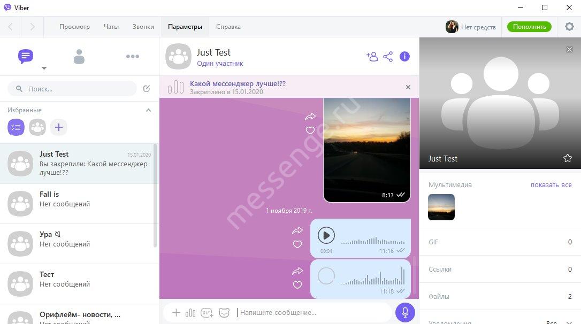
Task: Click the Поиск search field
Action: [x=72, y=89]
